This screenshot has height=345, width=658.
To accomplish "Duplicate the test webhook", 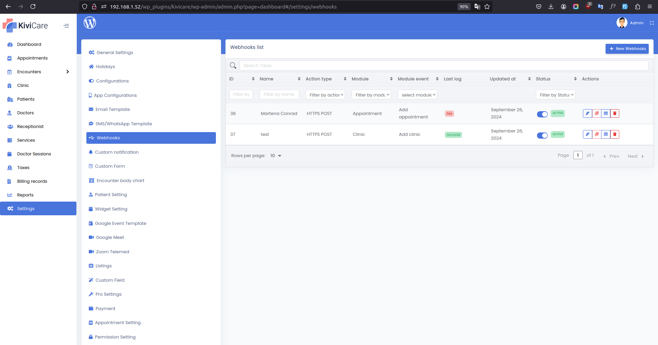I will 596,134.
